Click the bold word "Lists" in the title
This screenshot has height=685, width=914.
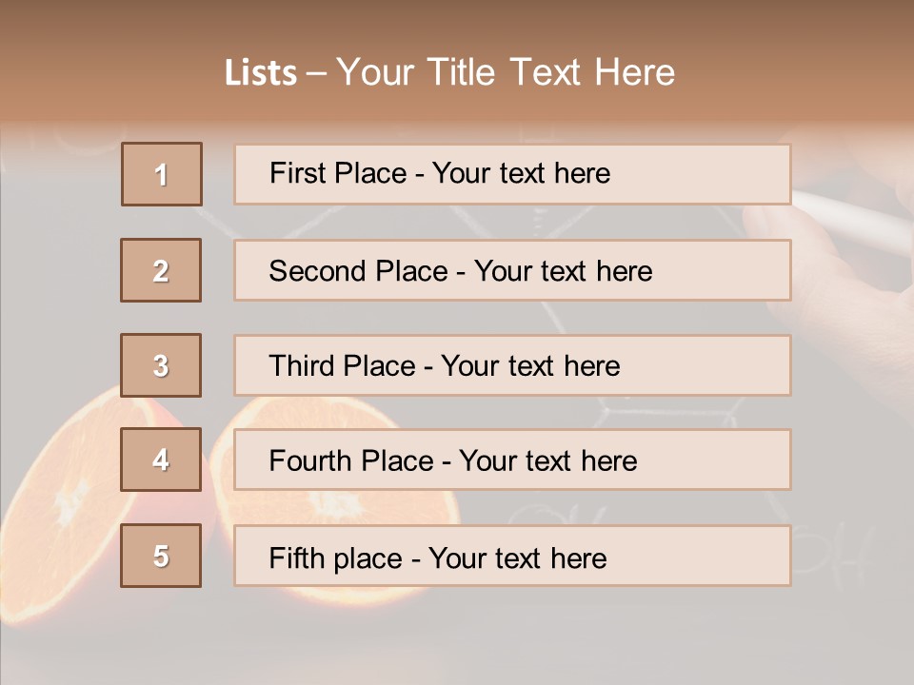coord(260,72)
